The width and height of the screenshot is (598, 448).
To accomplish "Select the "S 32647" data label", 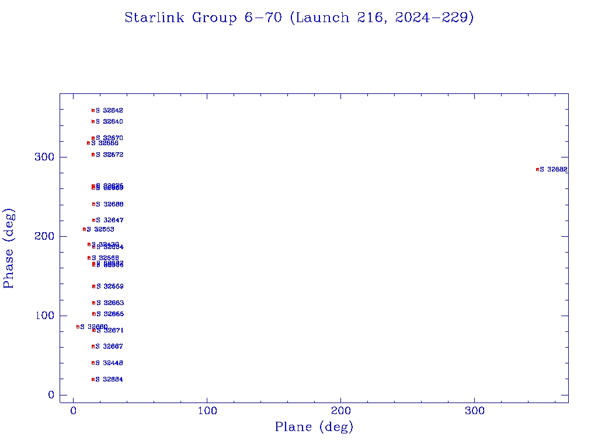I will 109,220.
